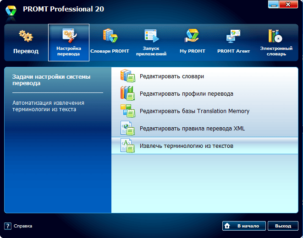Click the Редактировать словари icon
Screen dimensions: 303x238
[127, 76]
